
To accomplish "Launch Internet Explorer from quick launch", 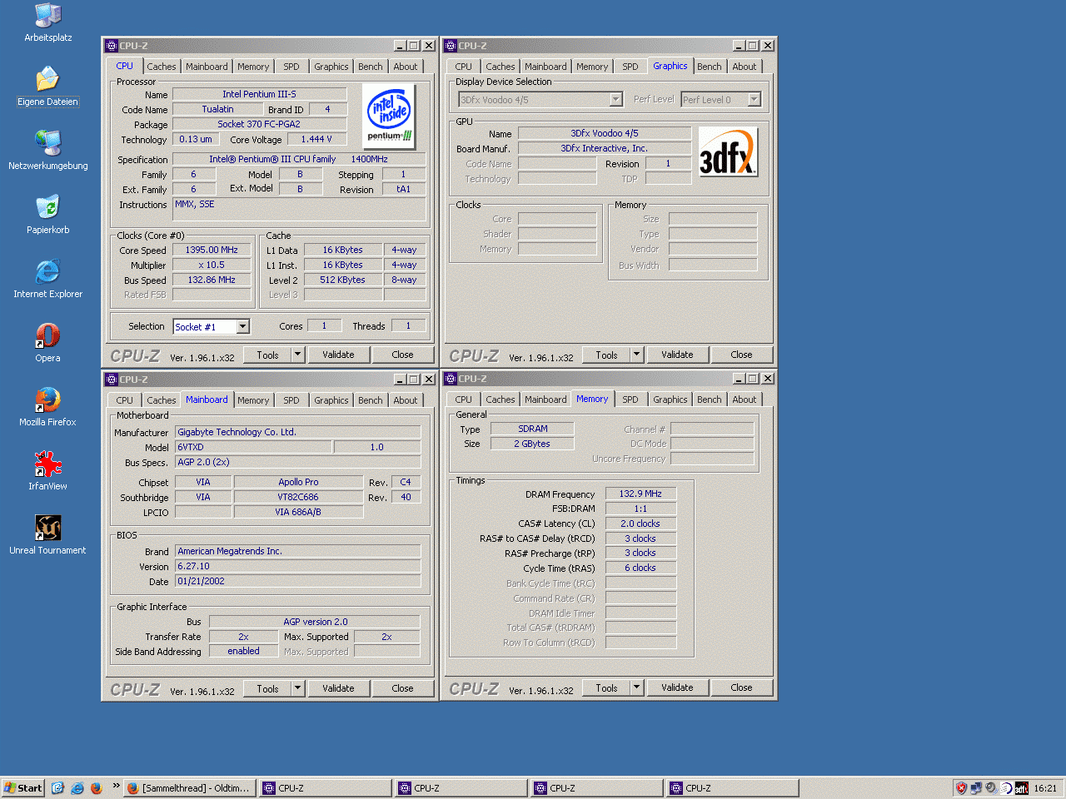I will click(77, 788).
